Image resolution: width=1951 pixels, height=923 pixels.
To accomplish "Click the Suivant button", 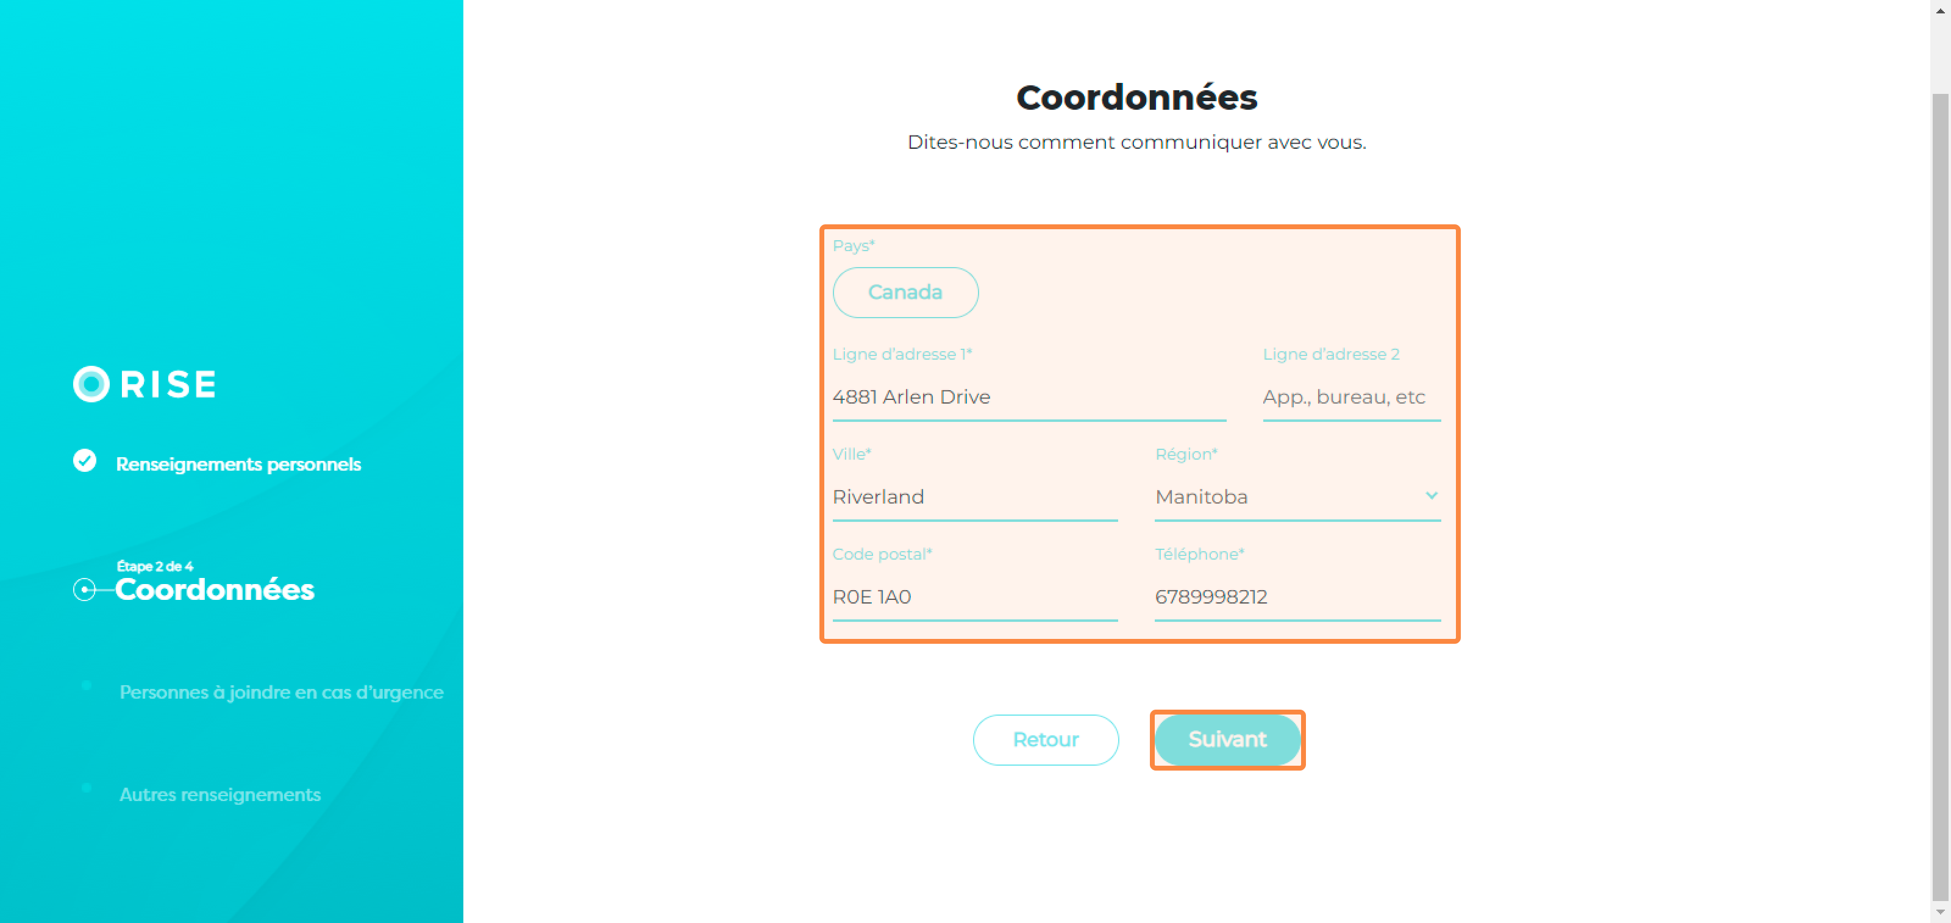I will [1227, 739].
